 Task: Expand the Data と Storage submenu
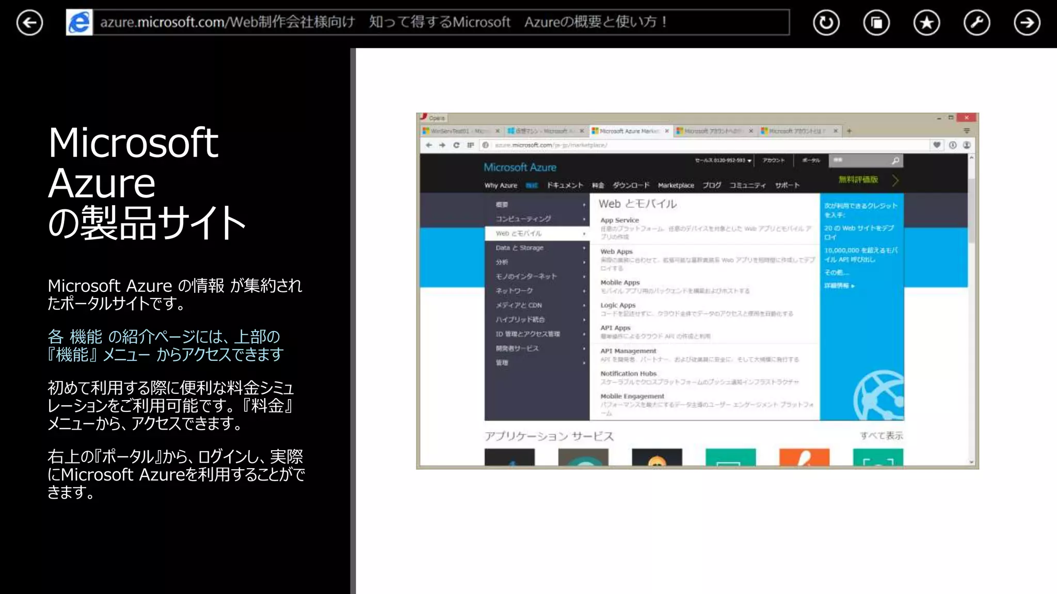[537, 248]
